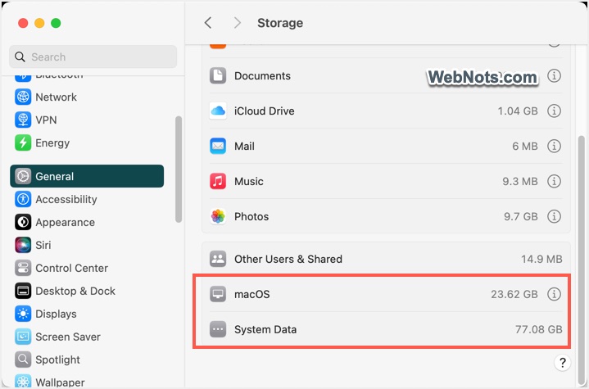
Task: Click the Siri icon in sidebar
Action: pyautogui.click(x=23, y=245)
